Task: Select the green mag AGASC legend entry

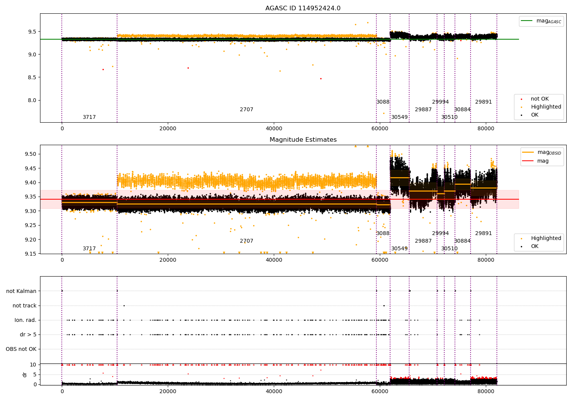Action: pos(541,21)
